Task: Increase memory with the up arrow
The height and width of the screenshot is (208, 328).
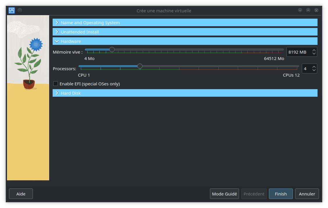Action: pyautogui.click(x=314, y=50)
